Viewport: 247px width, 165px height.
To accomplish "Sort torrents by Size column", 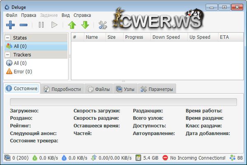I will (115, 37).
